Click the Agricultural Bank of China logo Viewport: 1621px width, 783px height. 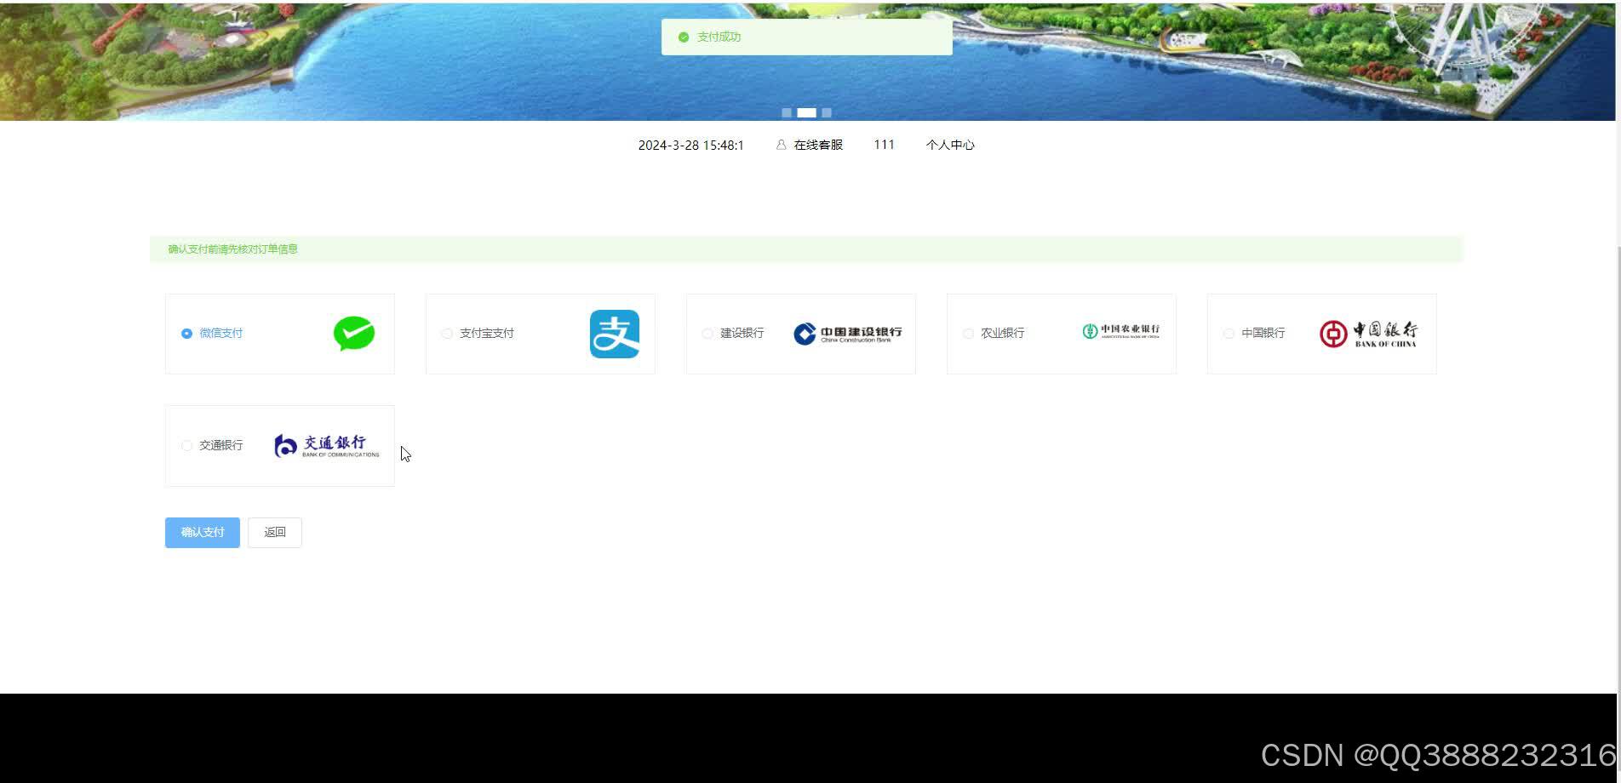(x=1120, y=331)
